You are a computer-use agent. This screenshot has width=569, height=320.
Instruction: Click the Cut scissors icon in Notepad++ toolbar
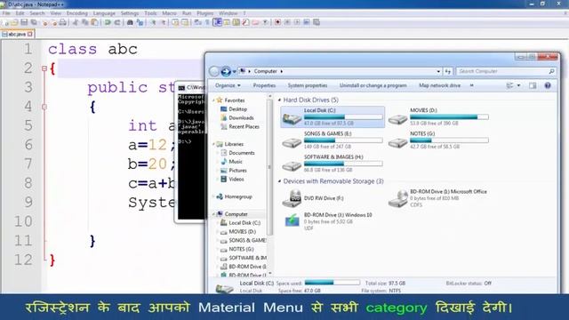[x=76, y=22]
